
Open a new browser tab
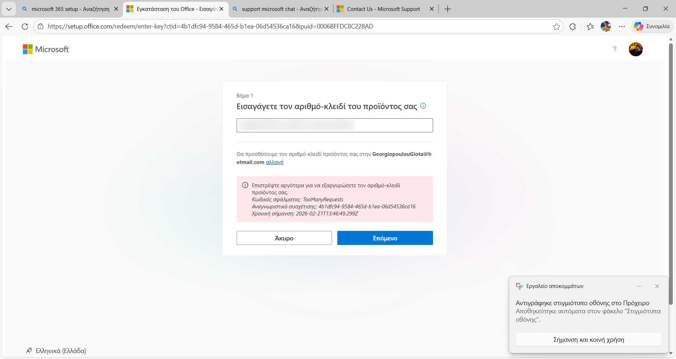point(447,9)
